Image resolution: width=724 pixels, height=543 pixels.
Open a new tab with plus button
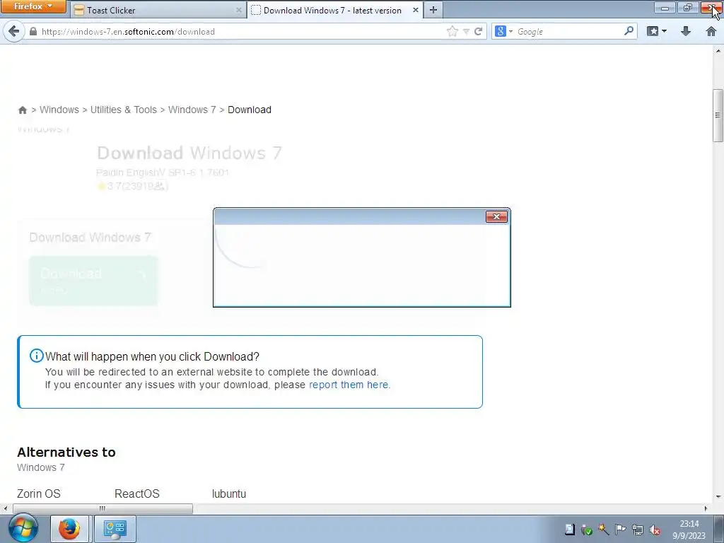coord(433,10)
